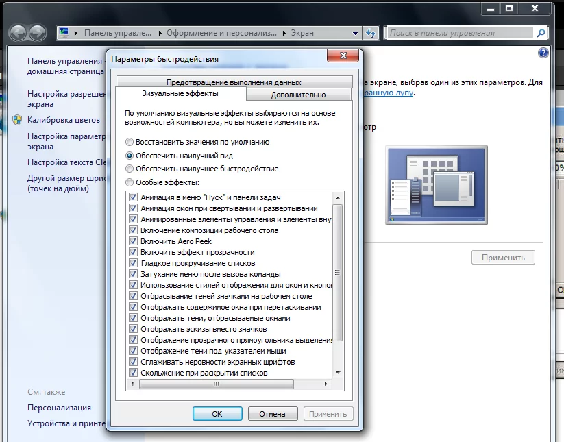Click the dialog's greyed Применить button
The image size is (564, 442).
[328, 414]
